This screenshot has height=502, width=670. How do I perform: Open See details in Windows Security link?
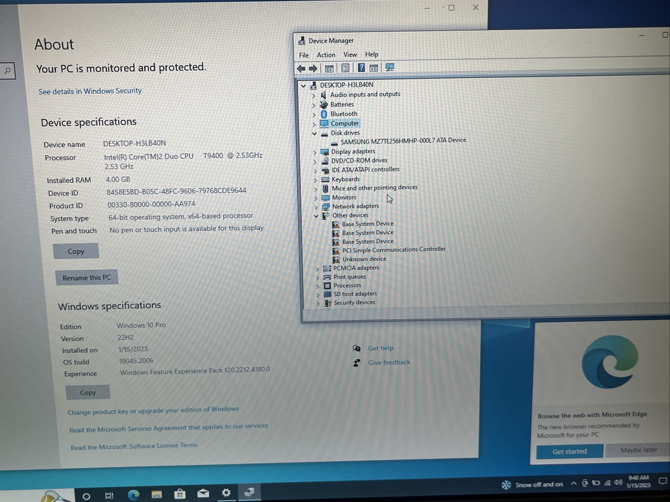click(x=90, y=91)
